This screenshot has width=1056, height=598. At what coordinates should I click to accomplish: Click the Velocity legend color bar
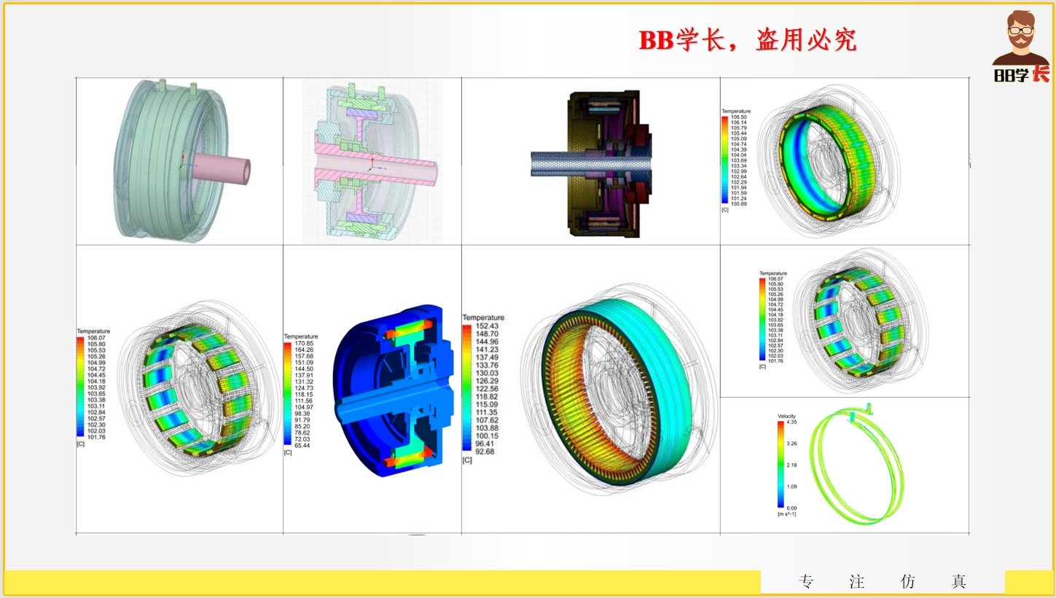point(781,463)
